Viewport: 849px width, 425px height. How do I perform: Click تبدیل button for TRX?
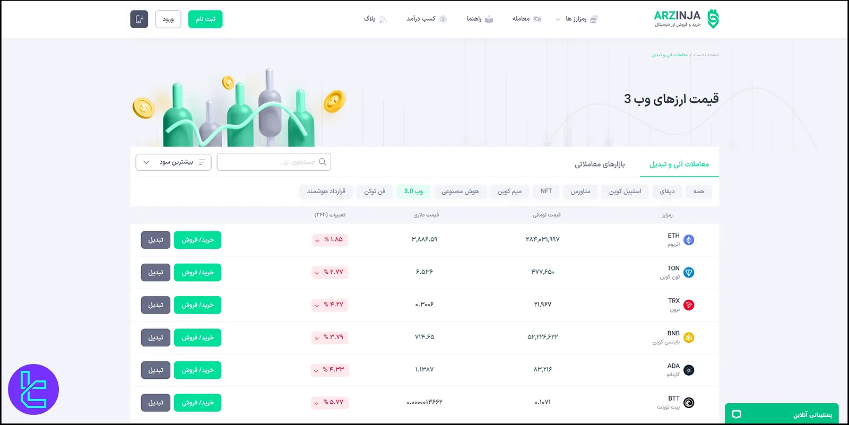(x=155, y=305)
